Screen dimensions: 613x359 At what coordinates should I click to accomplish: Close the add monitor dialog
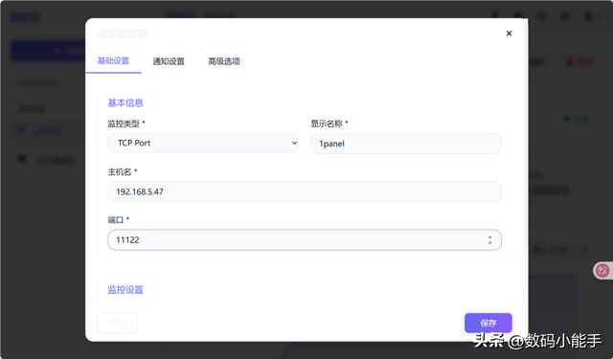(509, 34)
